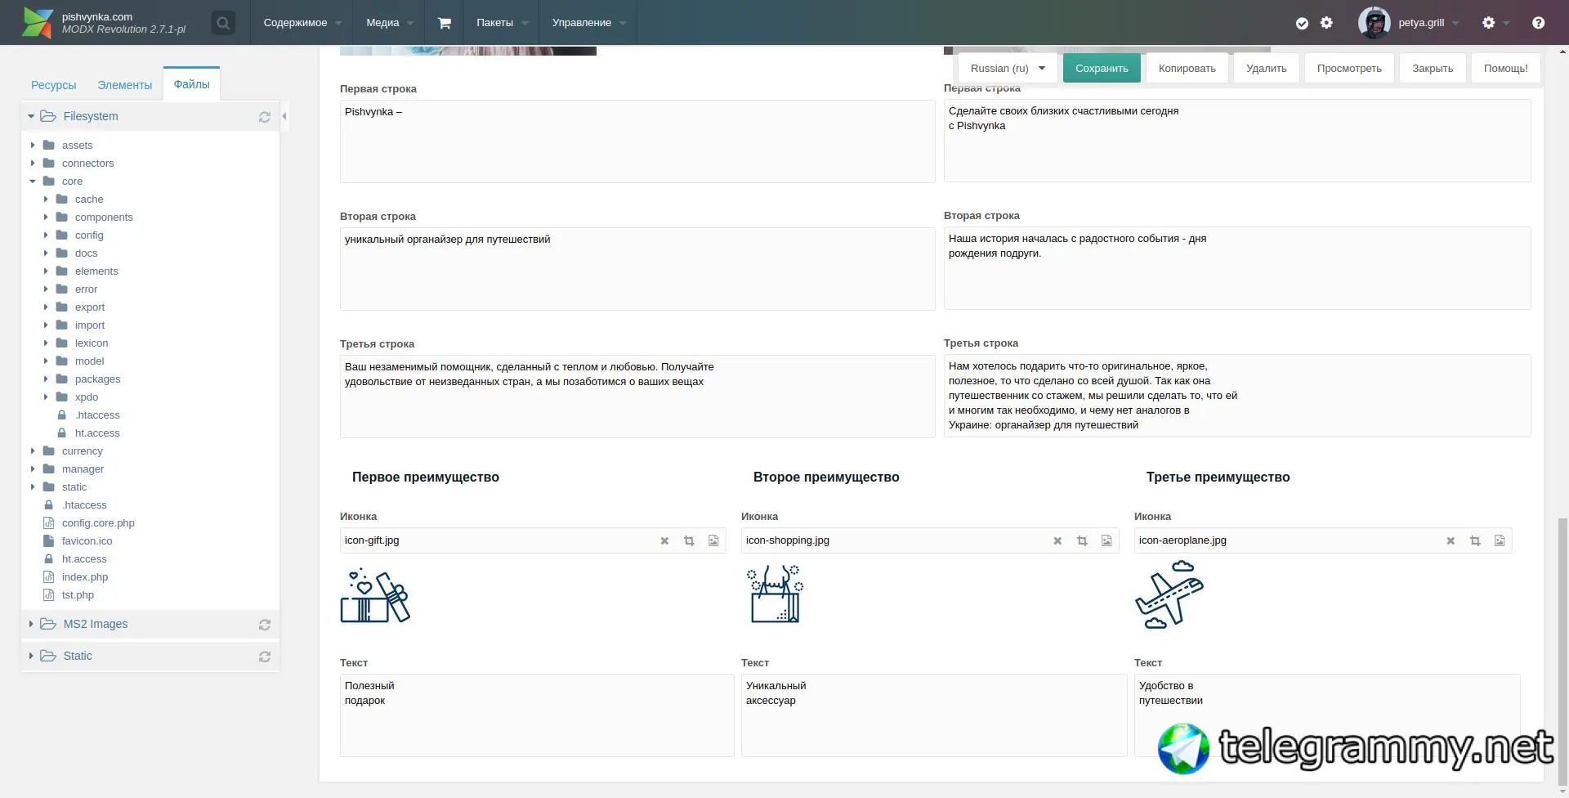Open the question mark help icon
This screenshot has height=798, width=1569.
1538,23
